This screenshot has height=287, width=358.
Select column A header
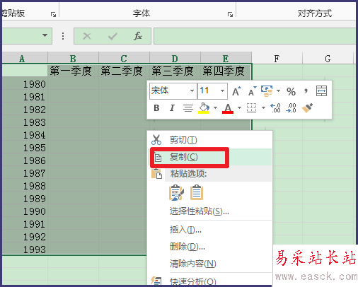click(x=25, y=58)
